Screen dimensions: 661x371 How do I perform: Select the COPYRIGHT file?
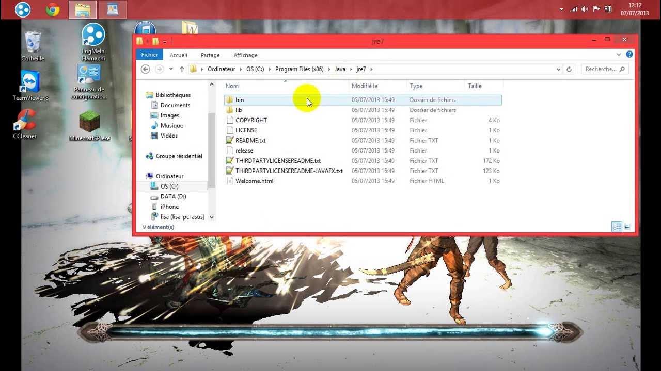(363, 120)
